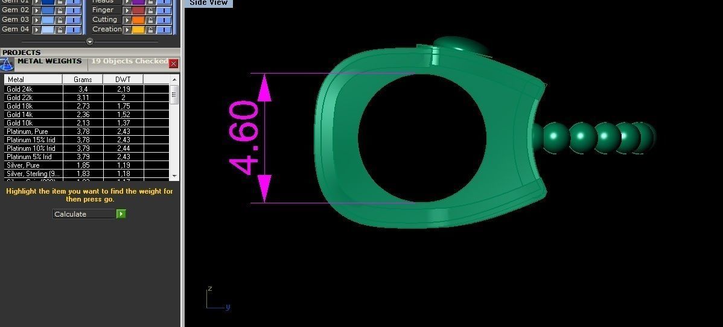Click the Cutting layer name
This screenshot has width=723, height=327.
click(104, 19)
